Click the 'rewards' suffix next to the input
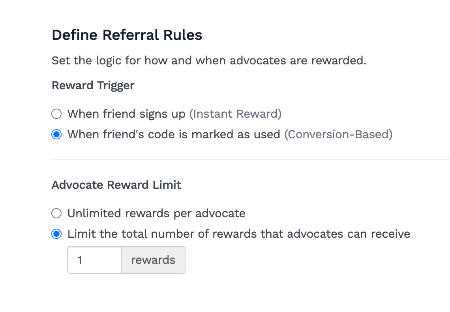 pos(153,260)
